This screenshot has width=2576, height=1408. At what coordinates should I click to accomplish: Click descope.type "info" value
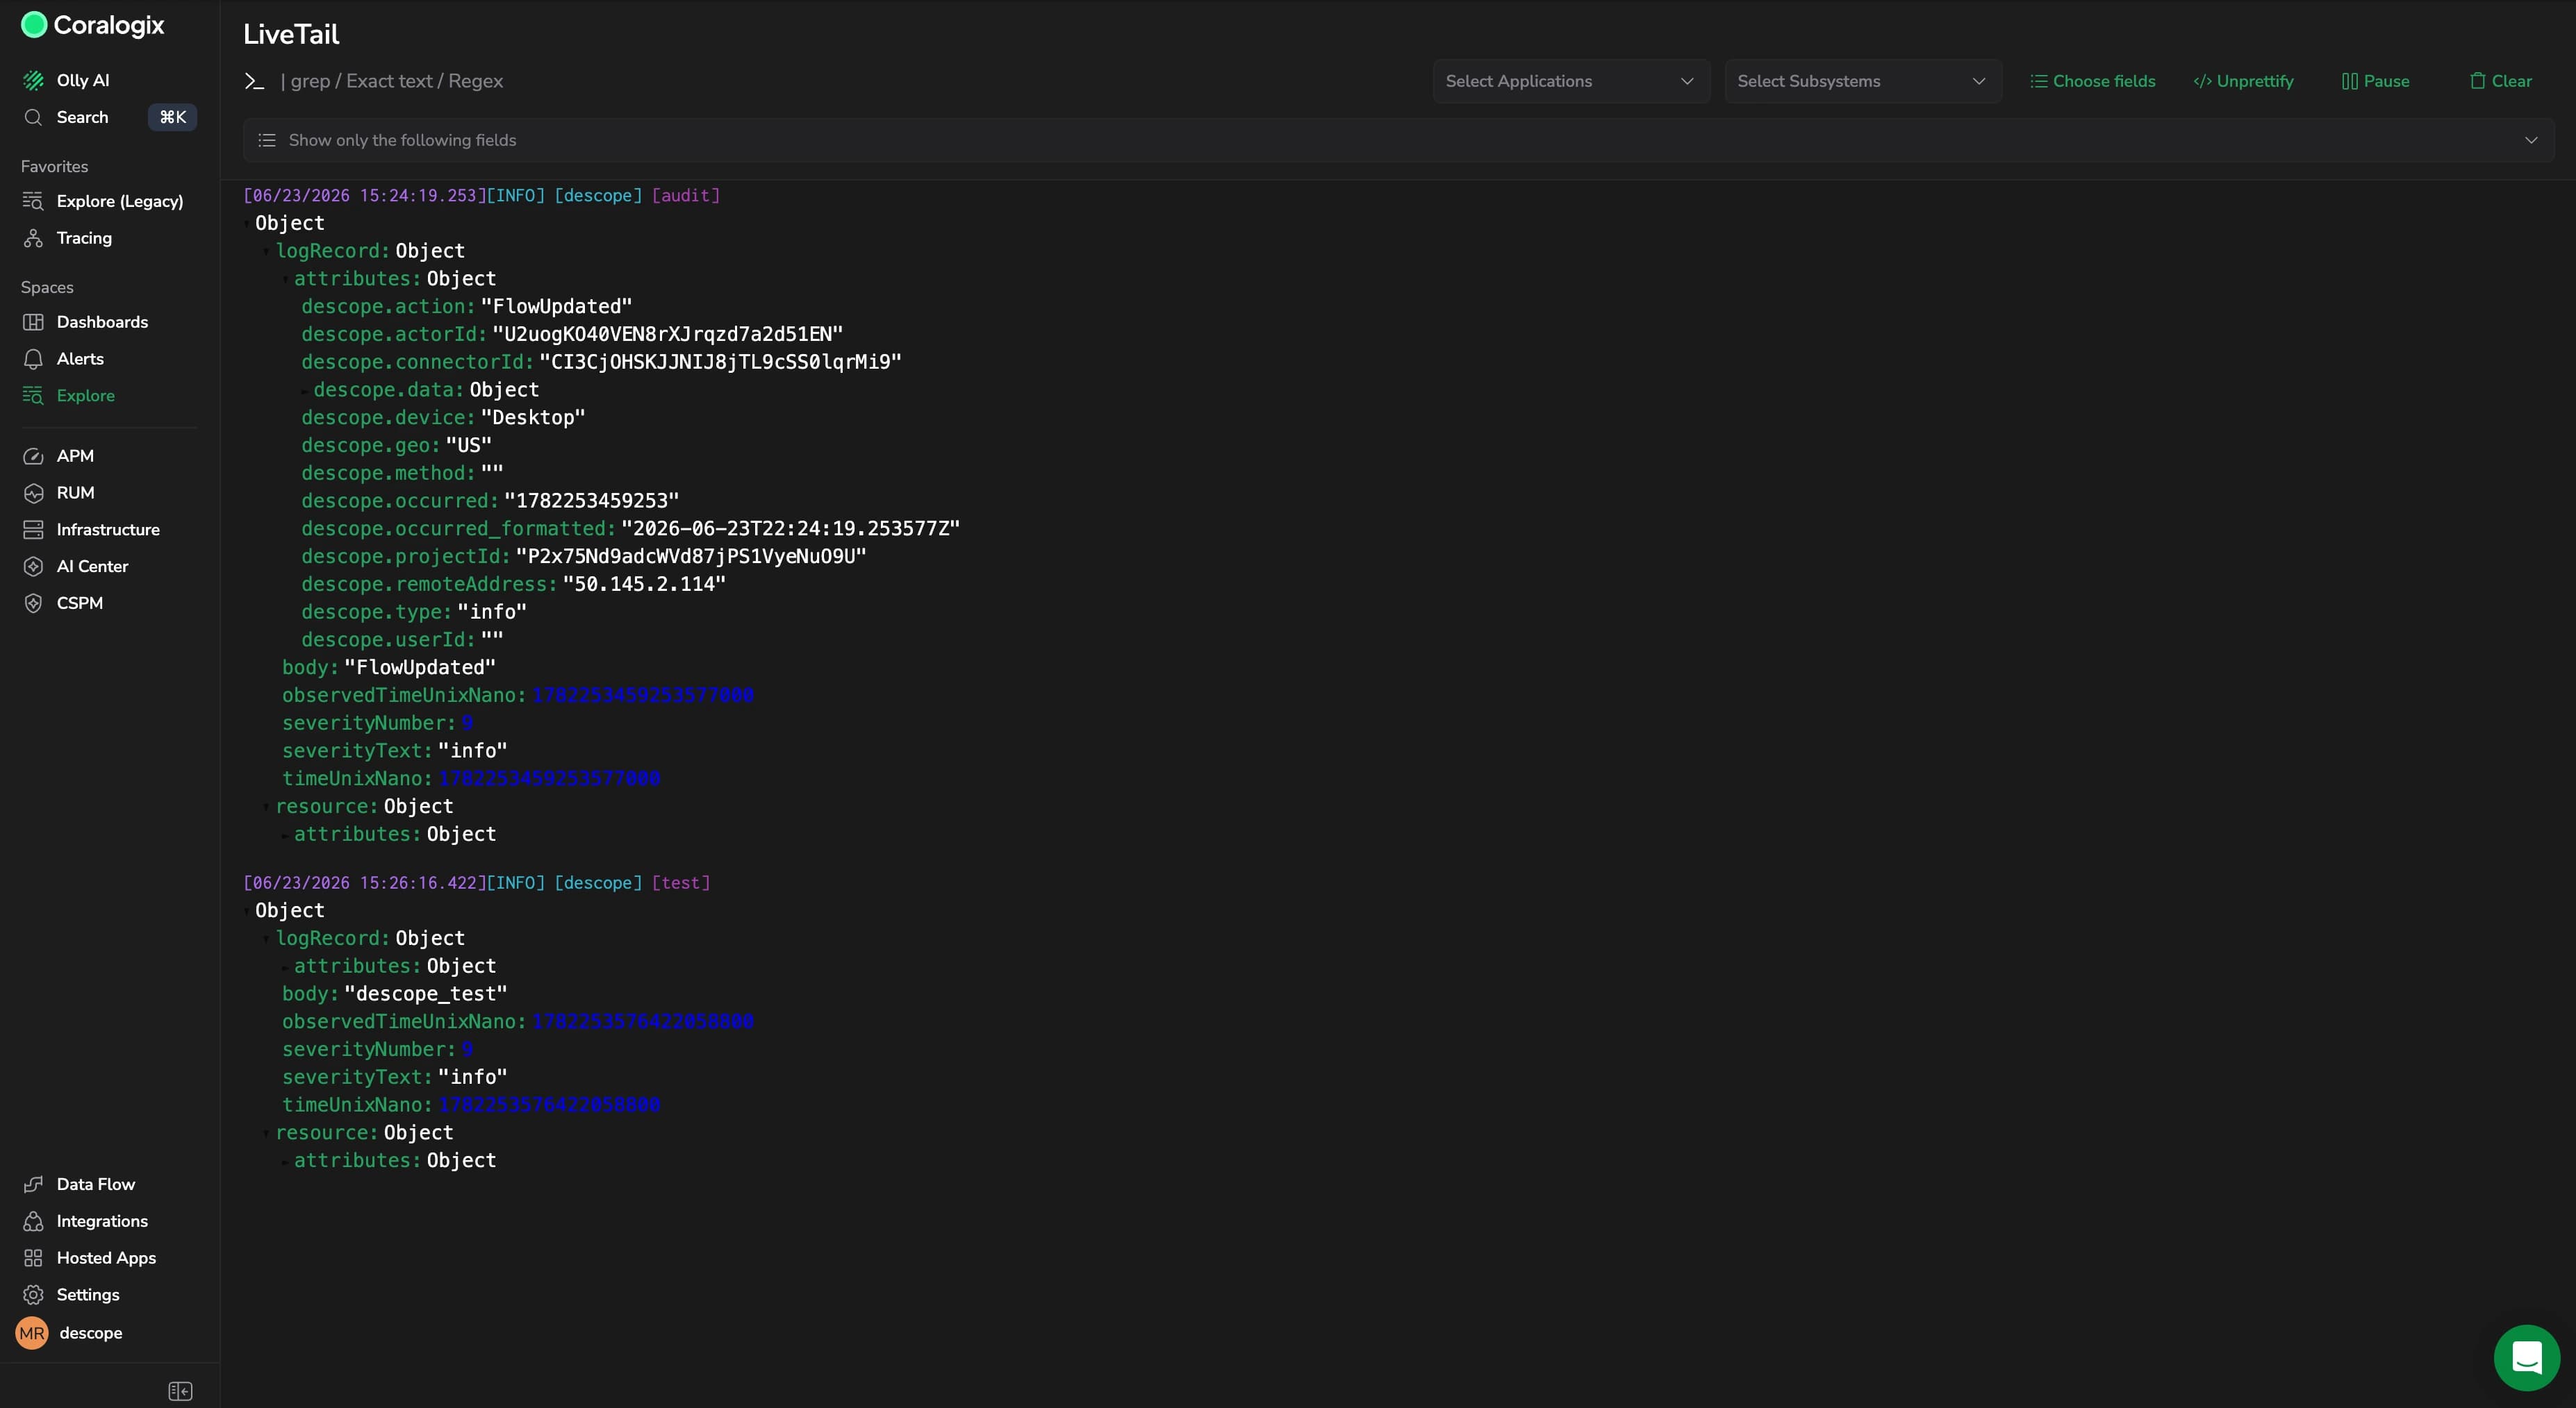[492, 612]
